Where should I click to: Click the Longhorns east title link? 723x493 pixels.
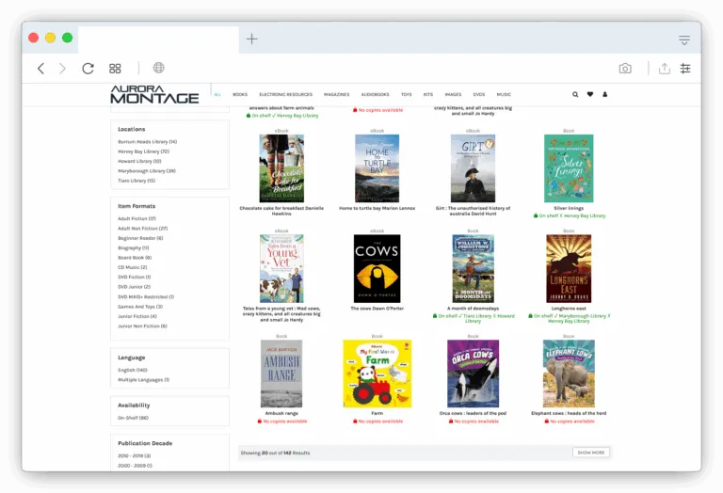click(569, 309)
